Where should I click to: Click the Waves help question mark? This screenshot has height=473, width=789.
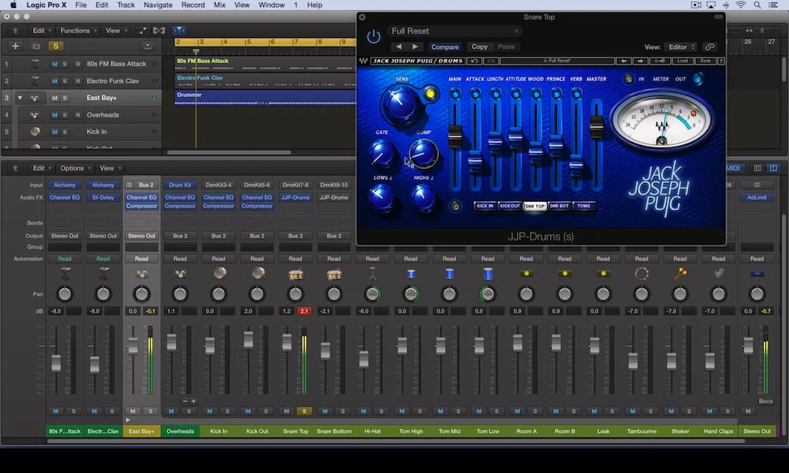point(720,61)
